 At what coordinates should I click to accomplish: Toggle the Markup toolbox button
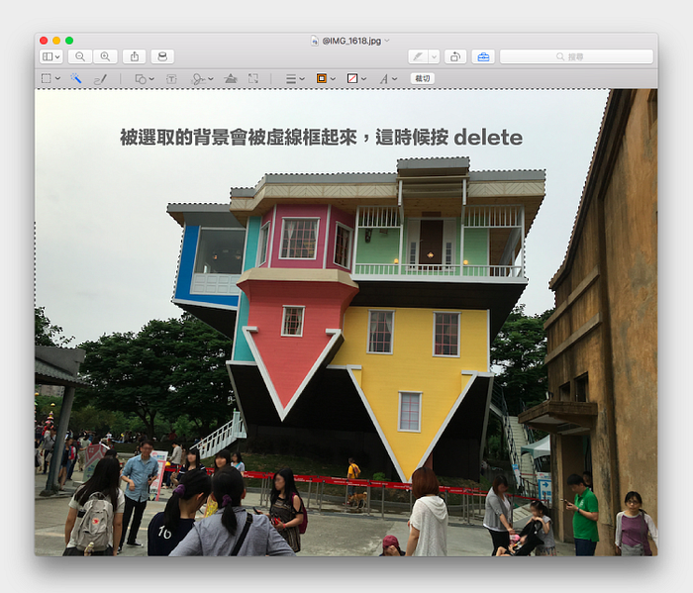[483, 56]
